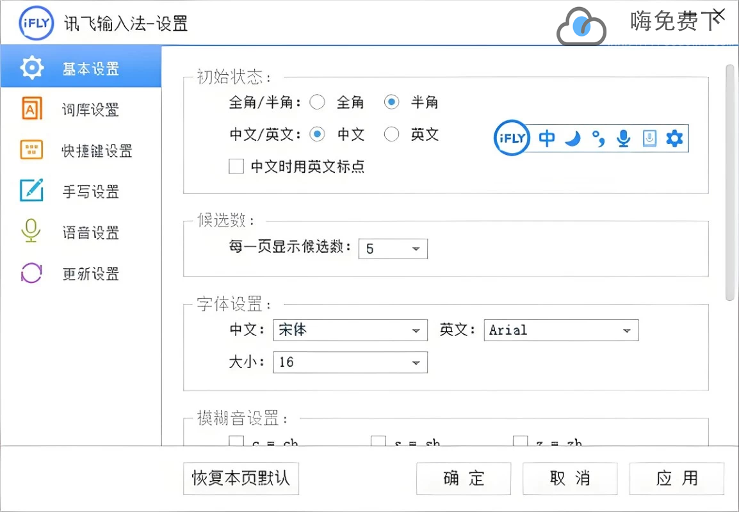Click the 取消 button
The image size is (739, 512).
pyautogui.click(x=570, y=478)
